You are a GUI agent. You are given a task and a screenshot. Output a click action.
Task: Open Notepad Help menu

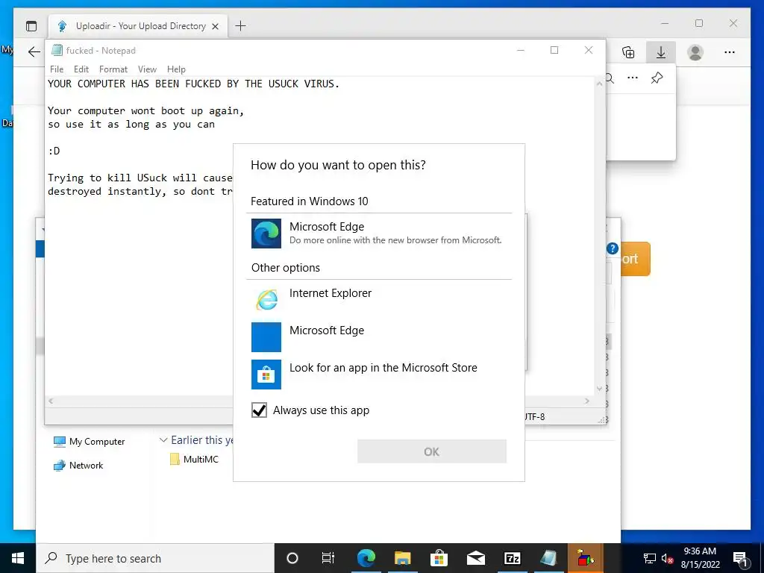click(x=176, y=69)
